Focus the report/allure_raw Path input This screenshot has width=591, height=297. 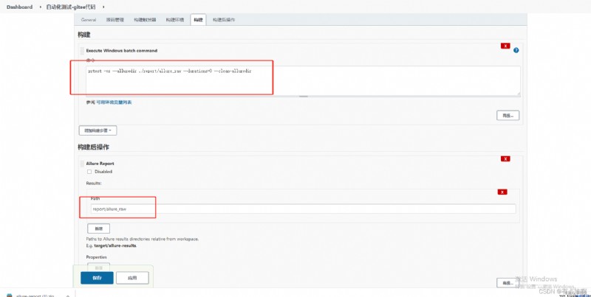pos(303,209)
